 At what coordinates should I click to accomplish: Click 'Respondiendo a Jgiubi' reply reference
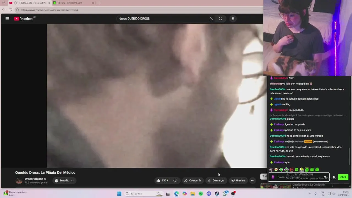(308, 115)
